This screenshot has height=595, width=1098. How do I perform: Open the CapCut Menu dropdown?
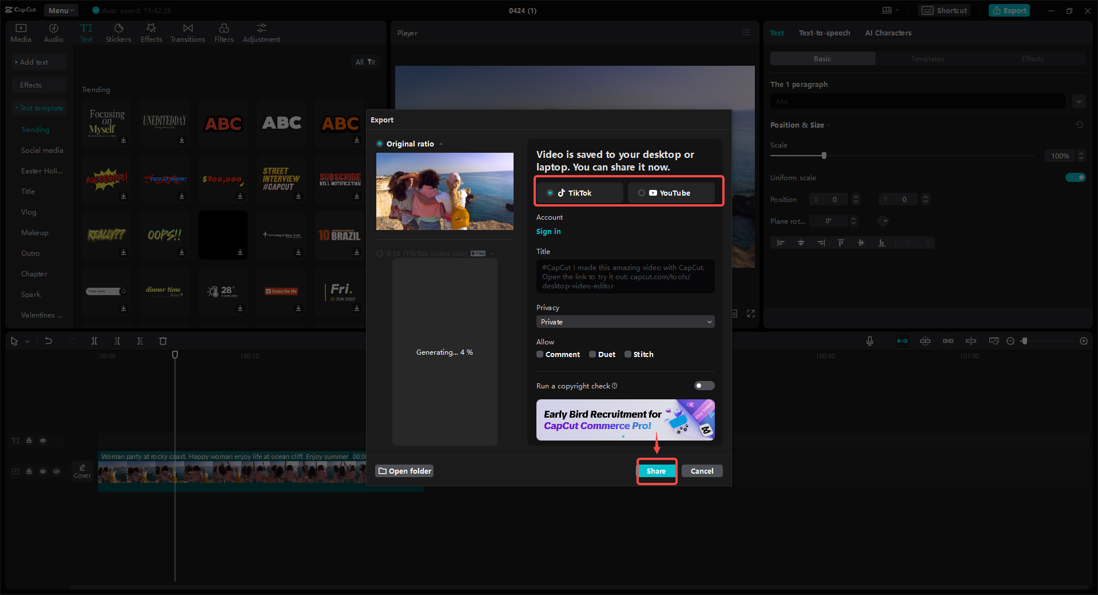pyautogui.click(x=61, y=10)
